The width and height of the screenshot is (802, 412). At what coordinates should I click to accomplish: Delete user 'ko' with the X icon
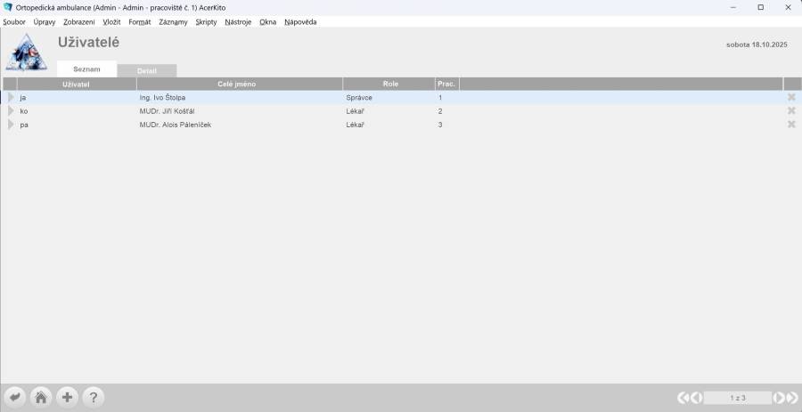click(x=790, y=111)
